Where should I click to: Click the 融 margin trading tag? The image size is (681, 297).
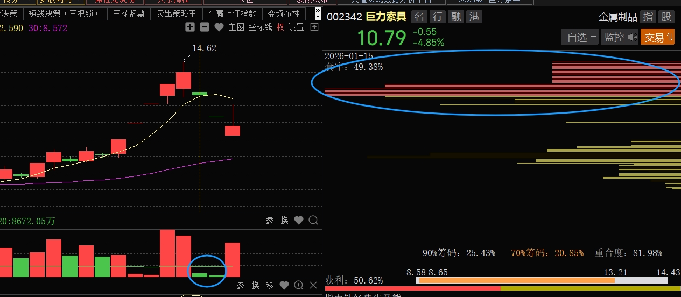(x=456, y=17)
